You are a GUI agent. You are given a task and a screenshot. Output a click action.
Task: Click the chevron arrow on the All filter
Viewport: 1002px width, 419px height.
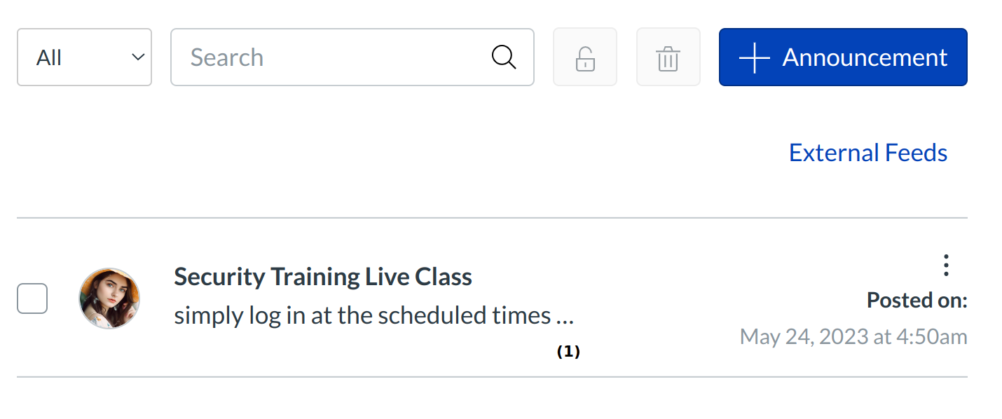(x=138, y=57)
